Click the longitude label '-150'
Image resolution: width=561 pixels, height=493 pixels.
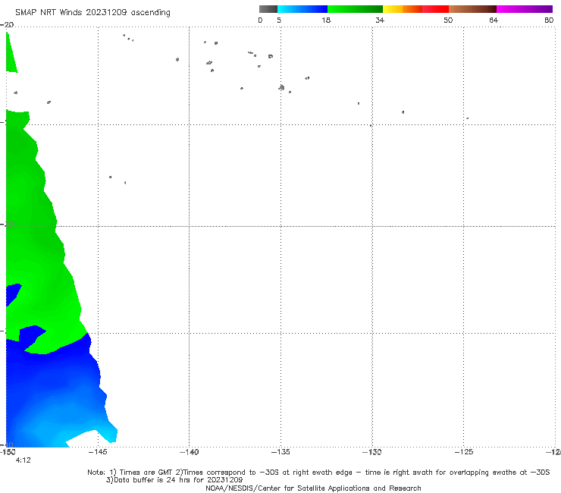(x=8, y=452)
